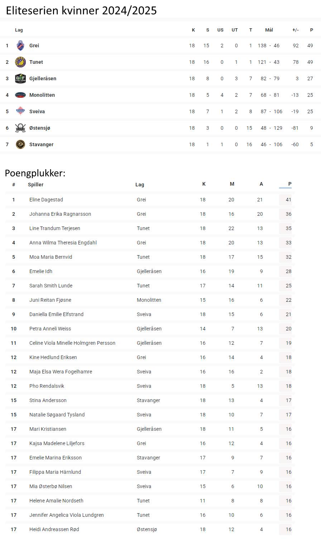Open player Eline Dagestad
321x539 pixels.
tap(46, 200)
